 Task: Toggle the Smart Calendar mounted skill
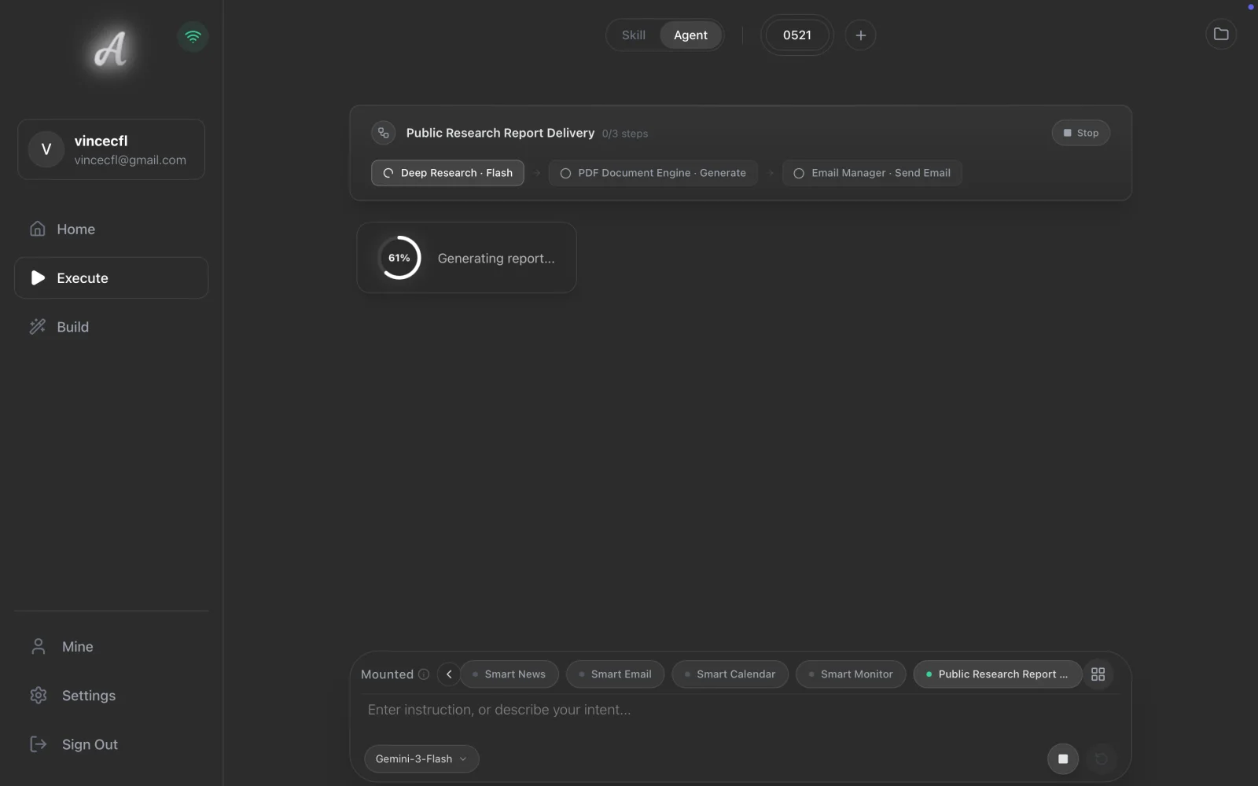click(x=730, y=674)
